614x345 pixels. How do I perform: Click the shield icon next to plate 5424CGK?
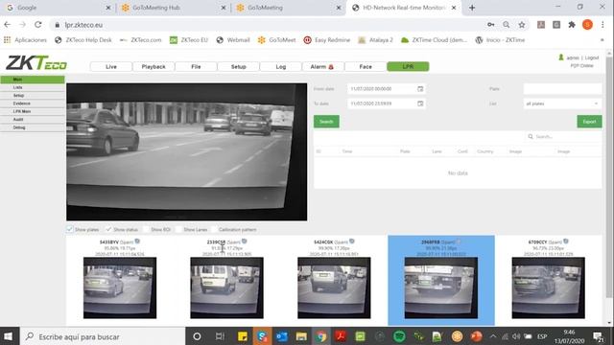click(352, 241)
